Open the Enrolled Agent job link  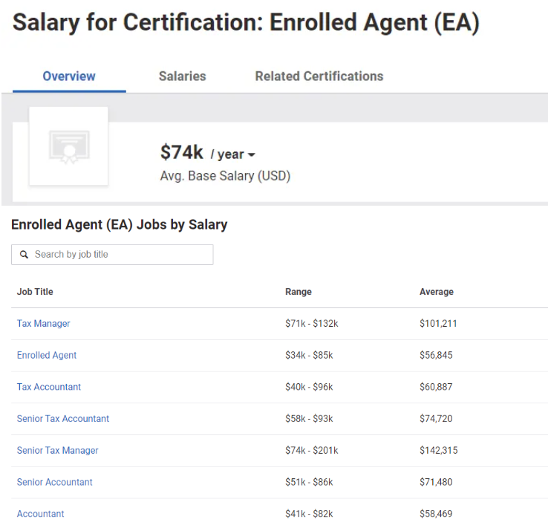[47, 355]
